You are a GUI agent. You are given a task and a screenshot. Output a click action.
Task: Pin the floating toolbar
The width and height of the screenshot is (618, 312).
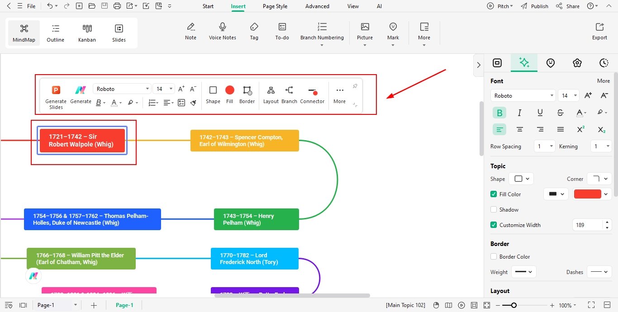point(355,86)
